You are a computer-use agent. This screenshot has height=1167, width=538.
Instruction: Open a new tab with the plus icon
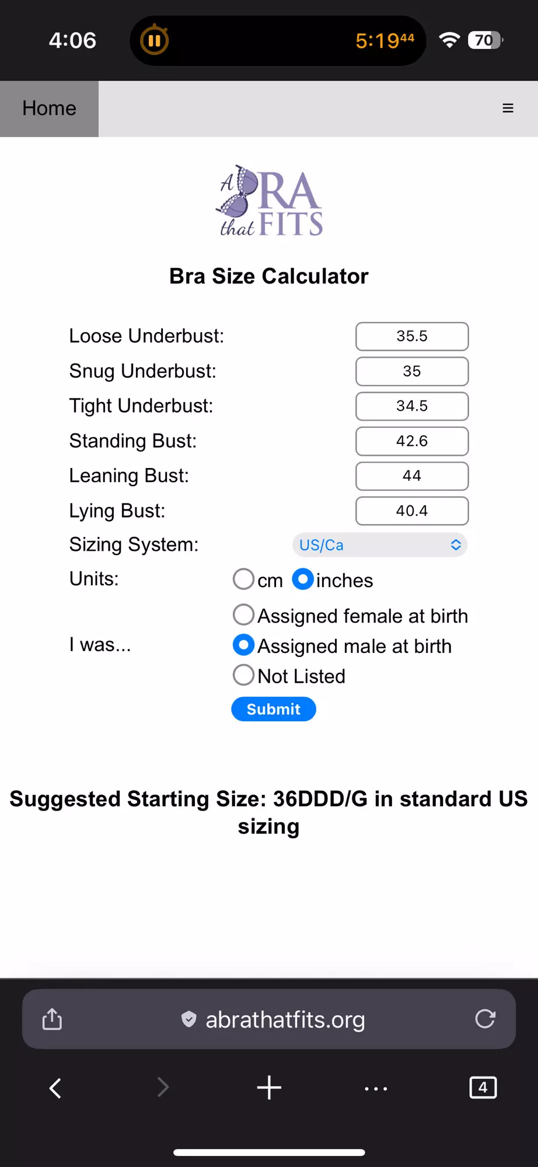tap(269, 1088)
